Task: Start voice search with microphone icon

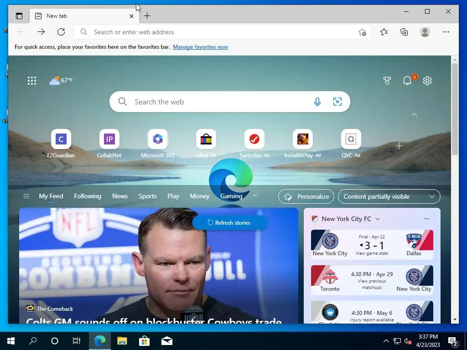Action: [317, 102]
